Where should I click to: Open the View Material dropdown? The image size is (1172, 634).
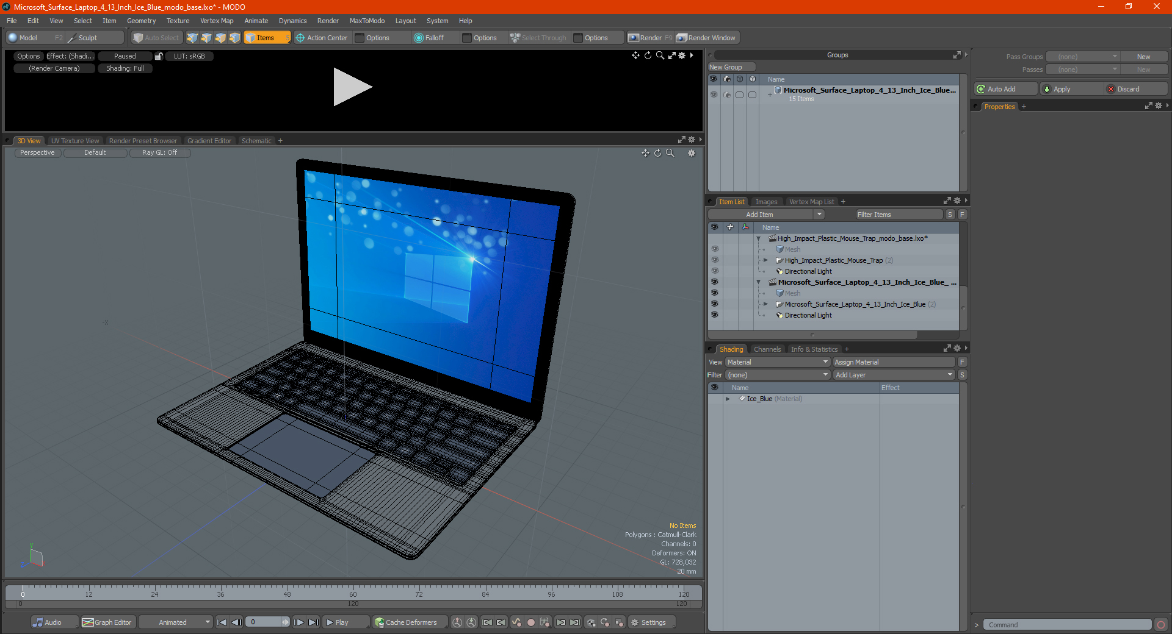[777, 362]
